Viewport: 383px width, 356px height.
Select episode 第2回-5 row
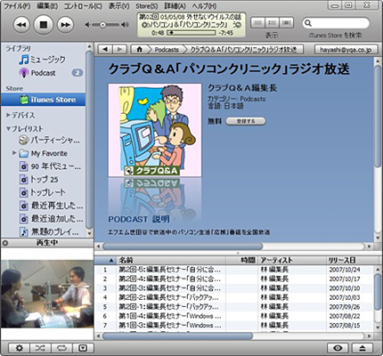coord(233,270)
